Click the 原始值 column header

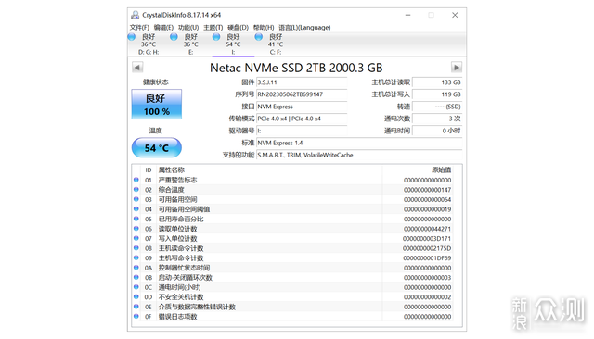(x=442, y=170)
